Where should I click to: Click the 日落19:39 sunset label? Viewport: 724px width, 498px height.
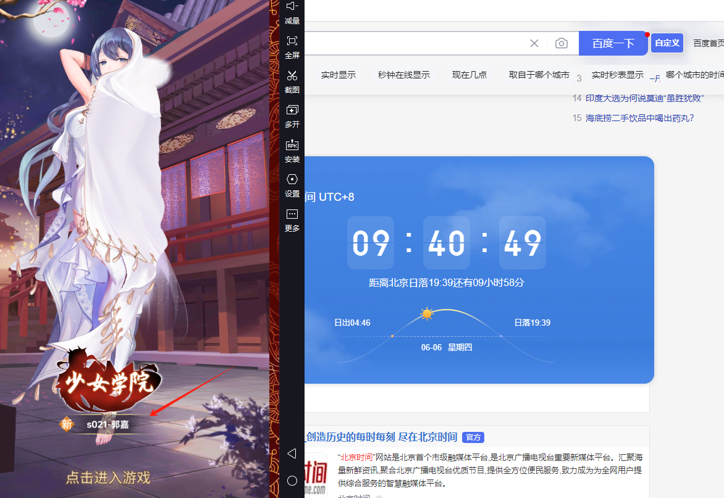click(x=532, y=323)
